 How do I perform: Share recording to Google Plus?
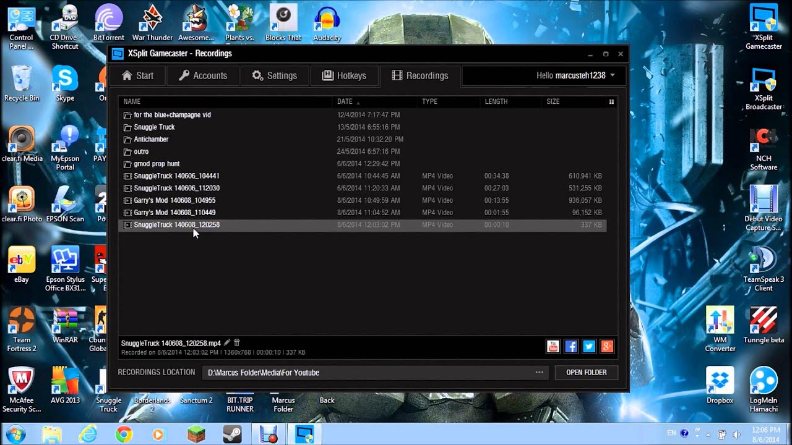click(x=607, y=347)
